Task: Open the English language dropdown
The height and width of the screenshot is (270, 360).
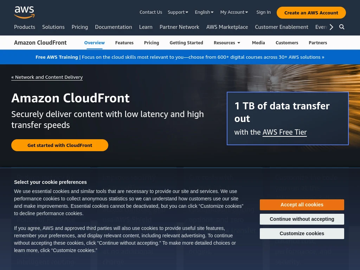Action: [x=204, y=12]
